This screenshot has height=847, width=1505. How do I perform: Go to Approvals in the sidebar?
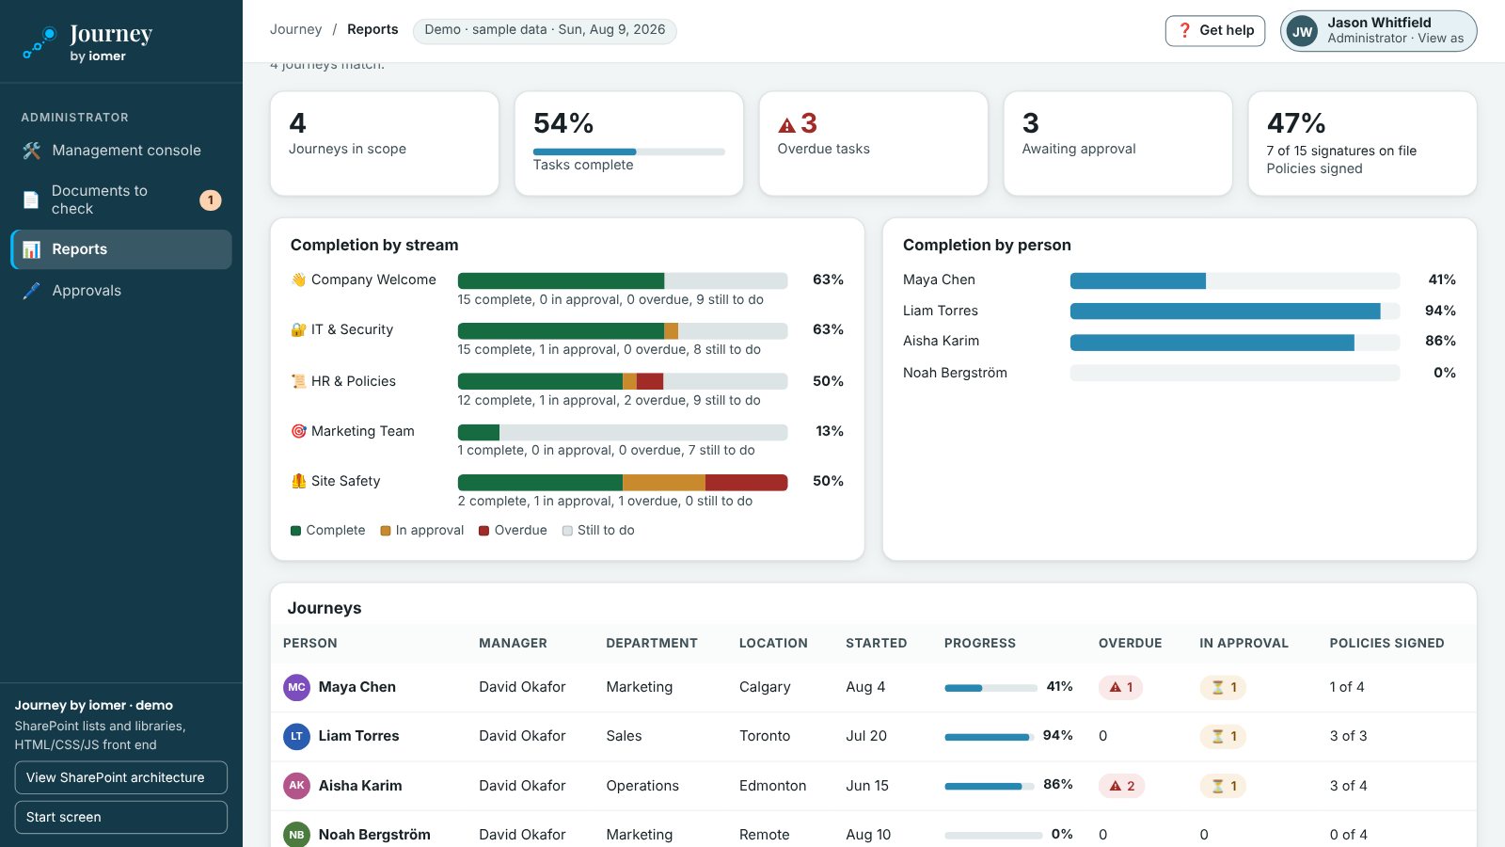[121, 291]
